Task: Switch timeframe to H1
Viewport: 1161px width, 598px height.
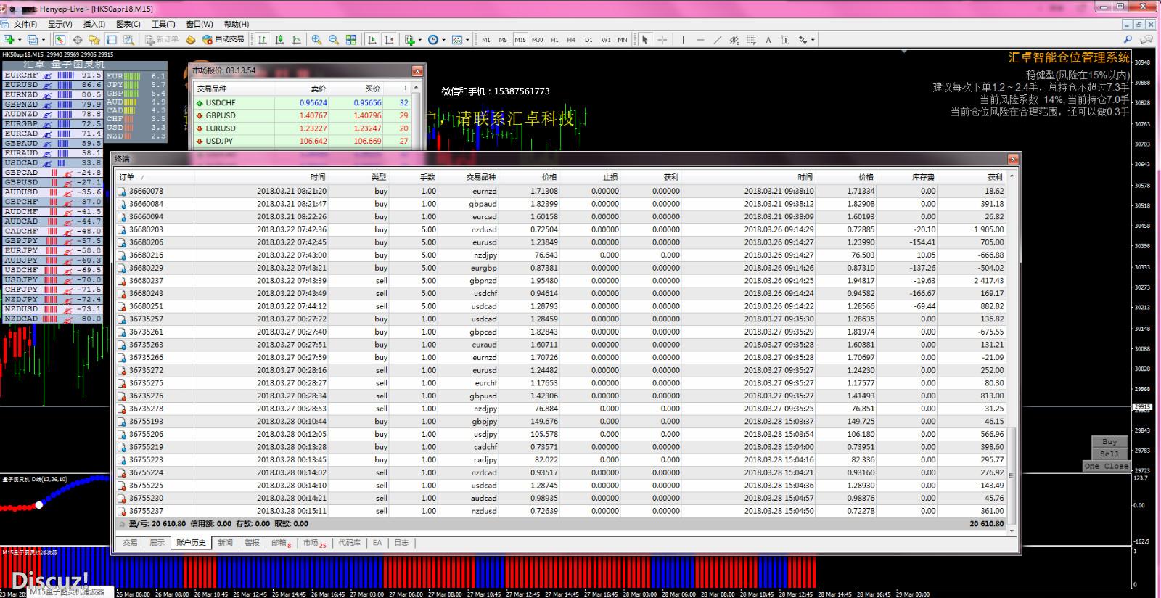Action: click(554, 40)
